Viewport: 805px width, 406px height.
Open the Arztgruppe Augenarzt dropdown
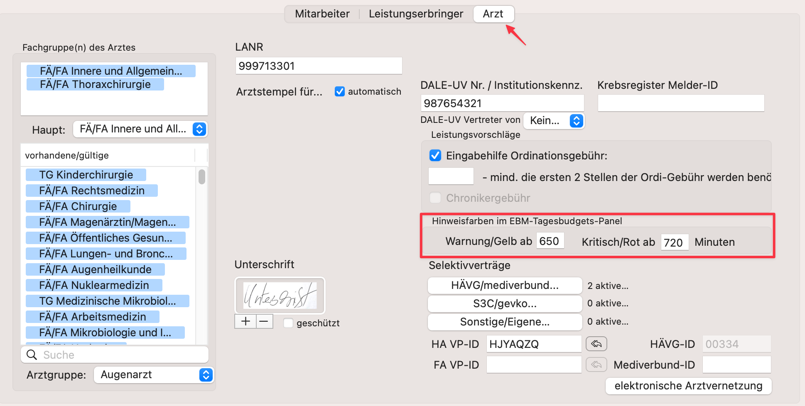tap(154, 374)
